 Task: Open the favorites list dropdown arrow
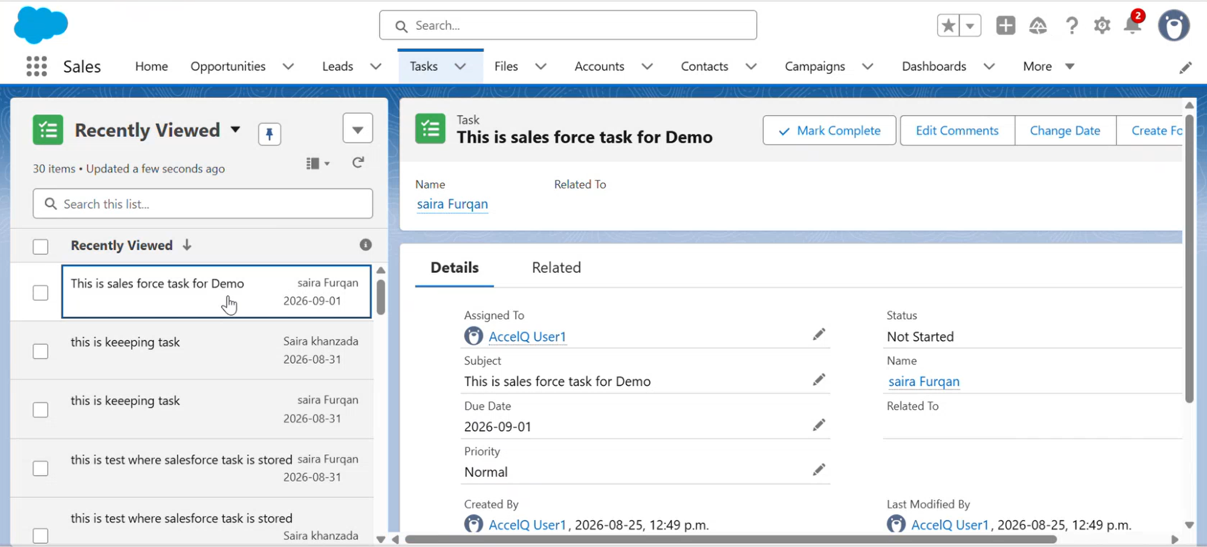point(970,25)
